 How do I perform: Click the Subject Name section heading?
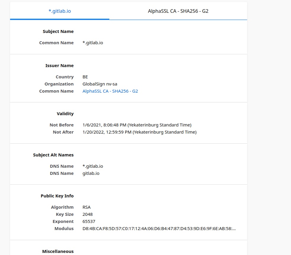pyautogui.click(x=58, y=31)
